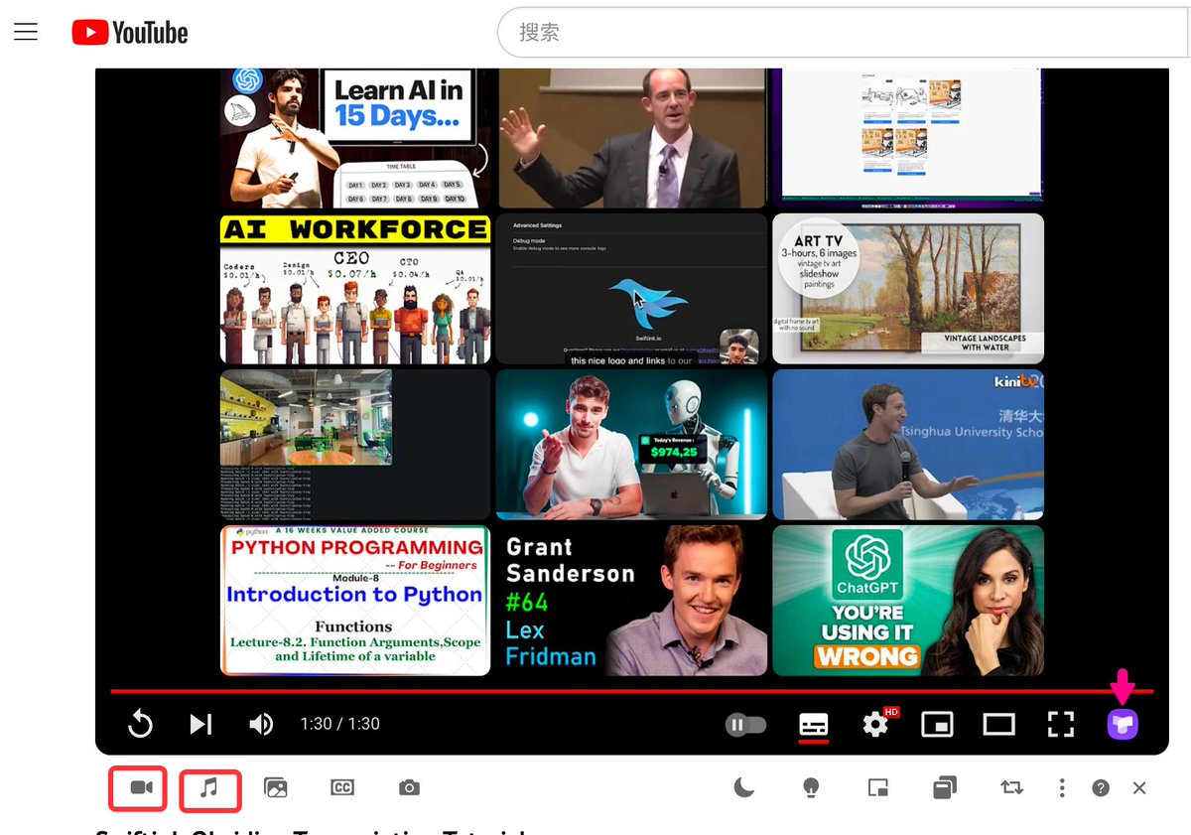Open the office kitchen detection thumbnail
The height and width of the screenshot is (835, 1191).
(x=355, y=445)
